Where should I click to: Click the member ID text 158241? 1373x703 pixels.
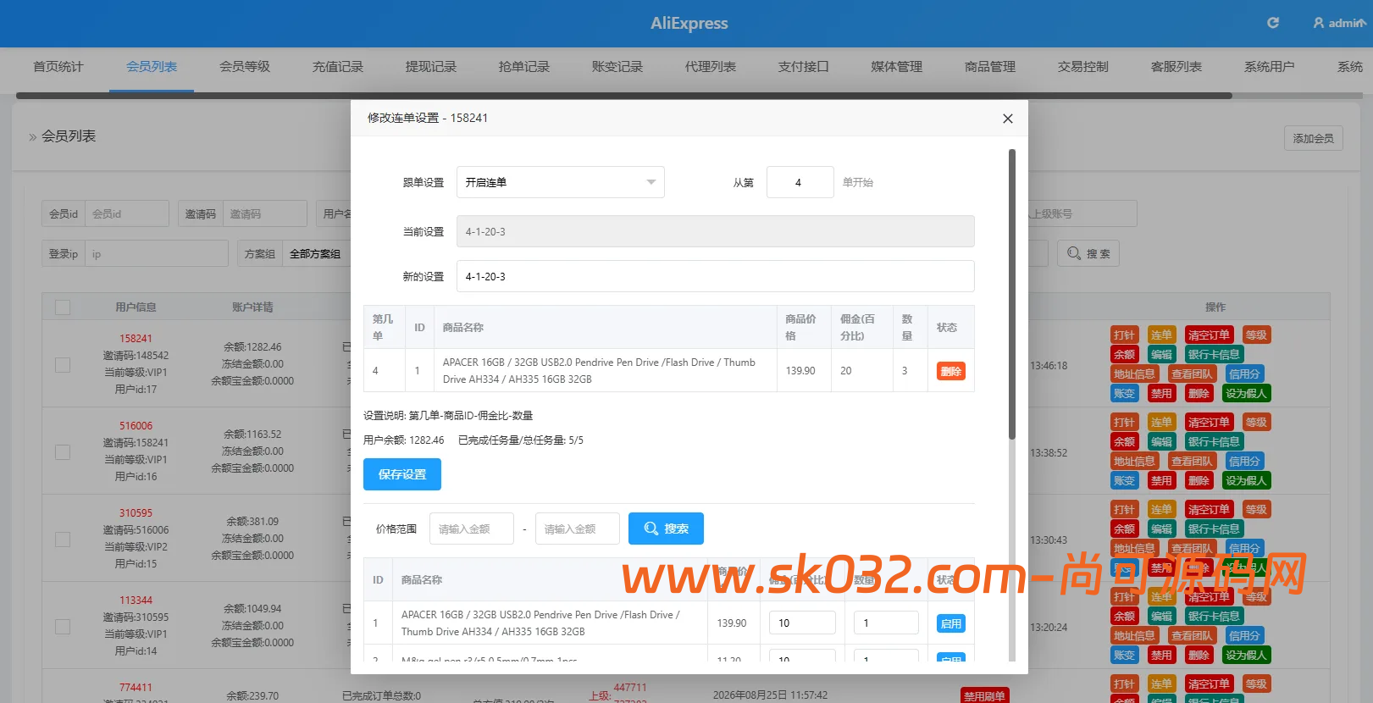coord(136,338)
